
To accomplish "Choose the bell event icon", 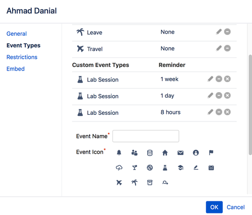I will click(x=119, y=153).
